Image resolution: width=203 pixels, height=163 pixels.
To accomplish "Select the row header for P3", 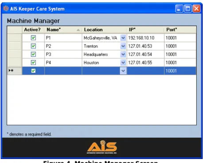I will 15,54.
